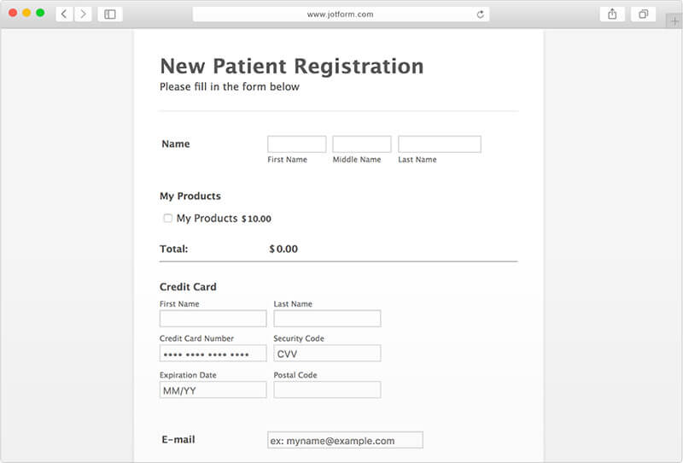The width and height of the screenshot is (683, 463).
Task: Go back using Safari's back arrow
Action: pyautogui.click(x=64, y=14)
